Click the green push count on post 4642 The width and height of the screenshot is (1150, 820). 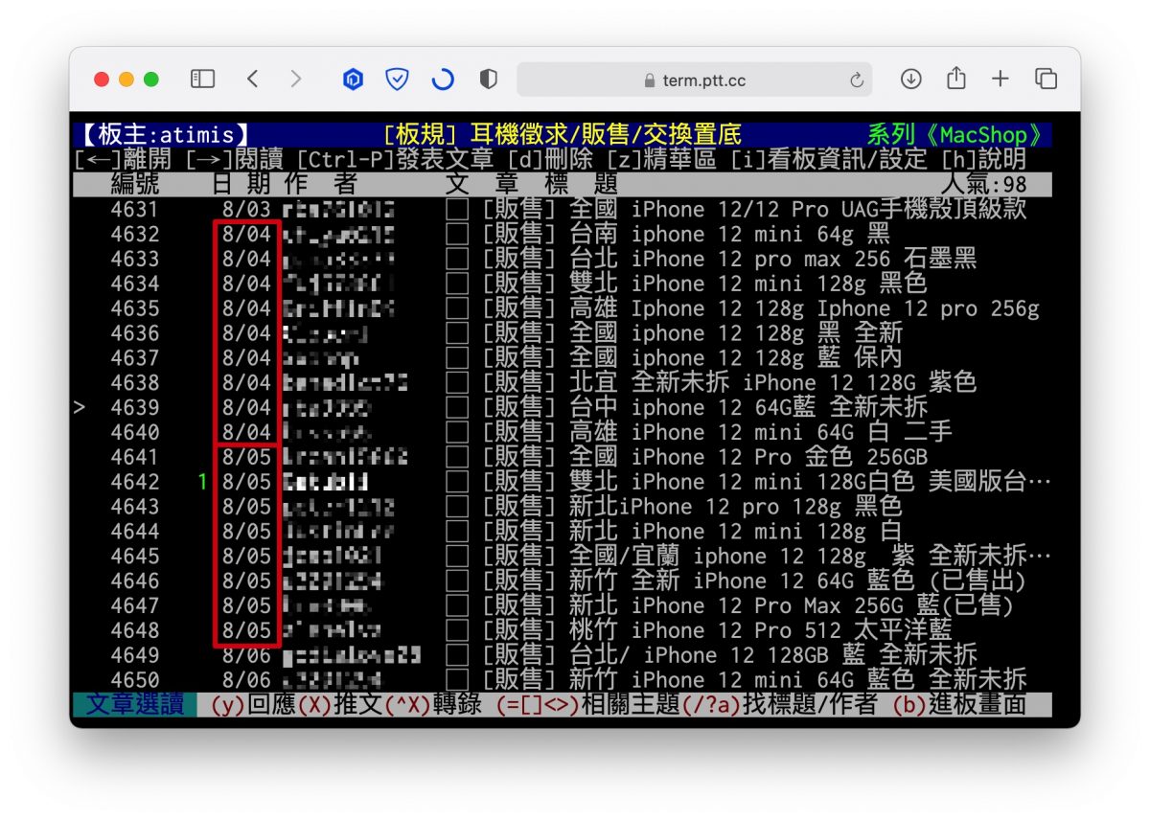click(202, 483)
